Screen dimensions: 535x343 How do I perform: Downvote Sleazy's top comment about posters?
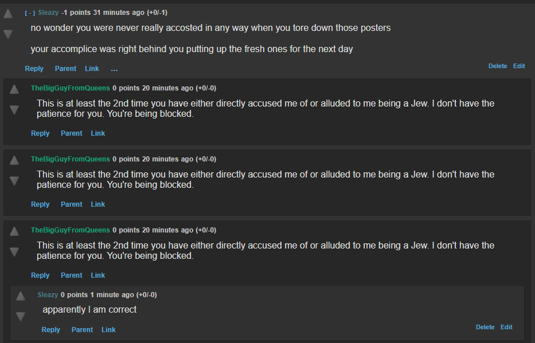click(x=8, y=34)
